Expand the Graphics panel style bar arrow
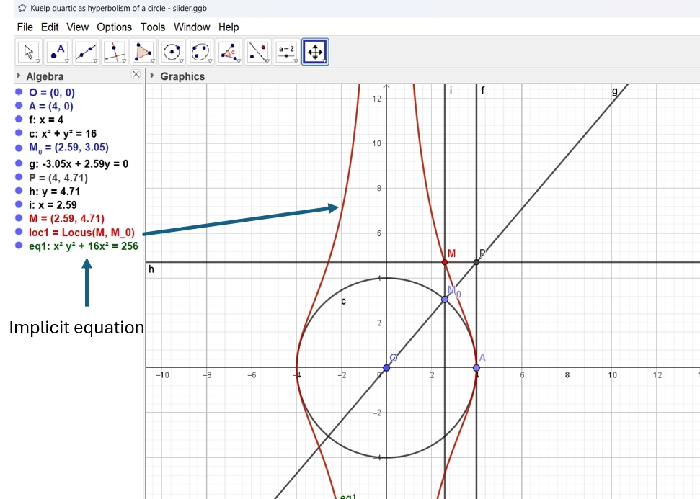This screenshot has width=700, height=499. [x=152, y=76]
